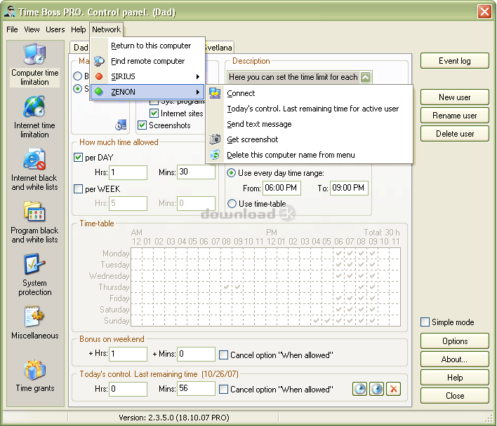
Task: Open Internet black and white lists
Action: 34,170
